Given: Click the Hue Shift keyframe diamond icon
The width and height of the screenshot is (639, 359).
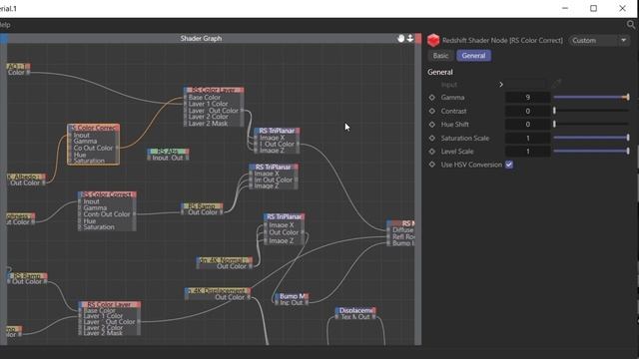Looking at the screenshot, I should click(x=432, y=125).
